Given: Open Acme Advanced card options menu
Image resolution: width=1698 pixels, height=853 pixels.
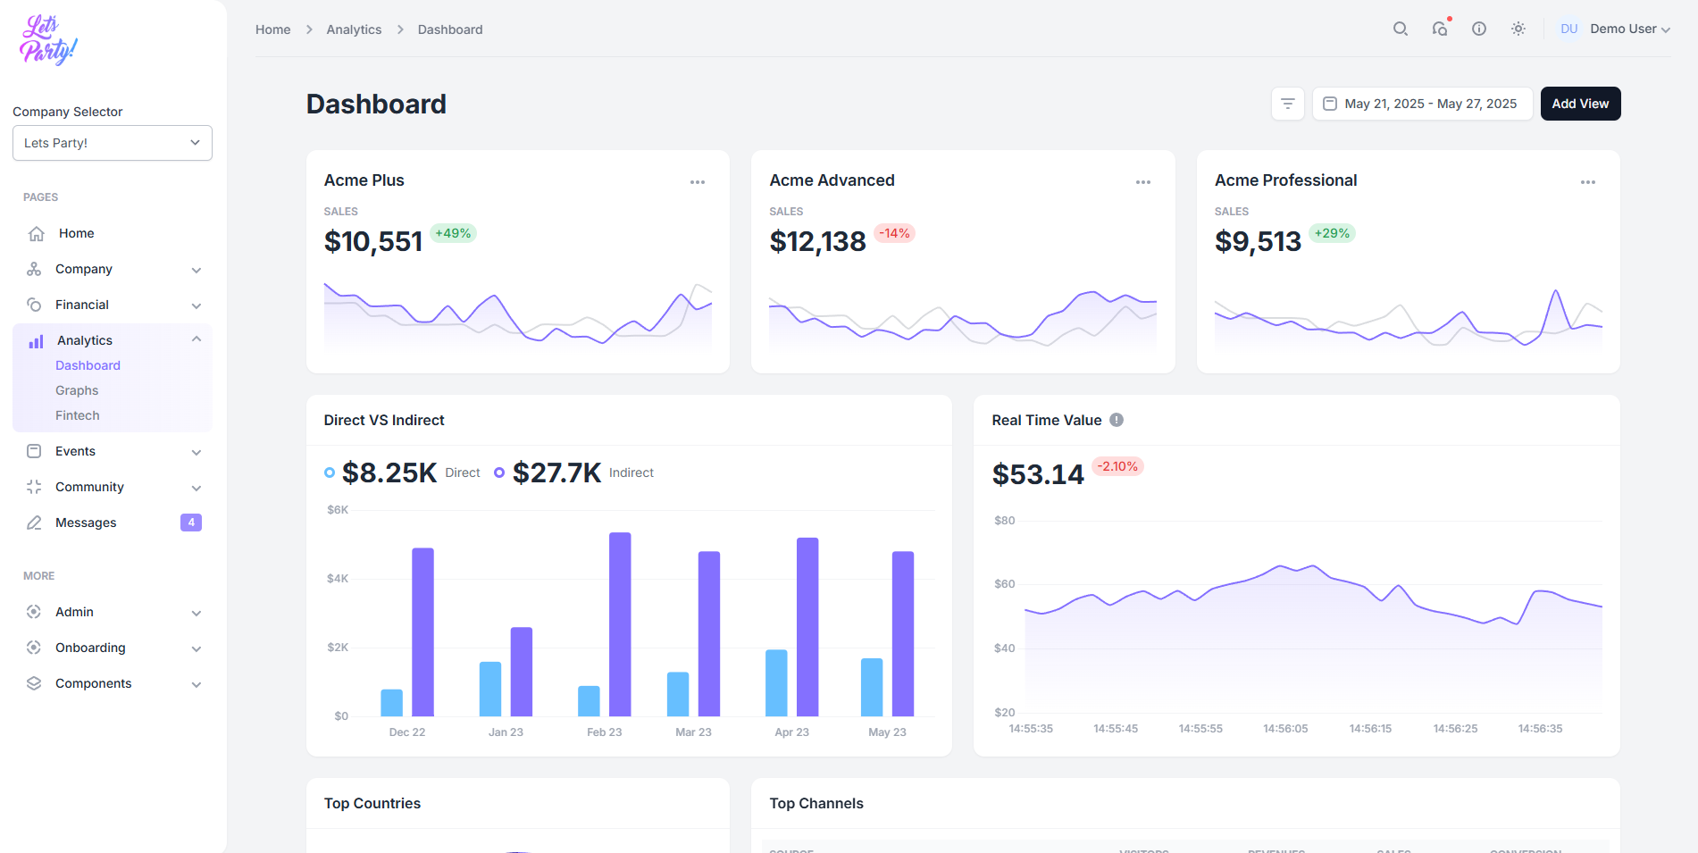Looking at the screenshot, I should (x=1143, y=182).
